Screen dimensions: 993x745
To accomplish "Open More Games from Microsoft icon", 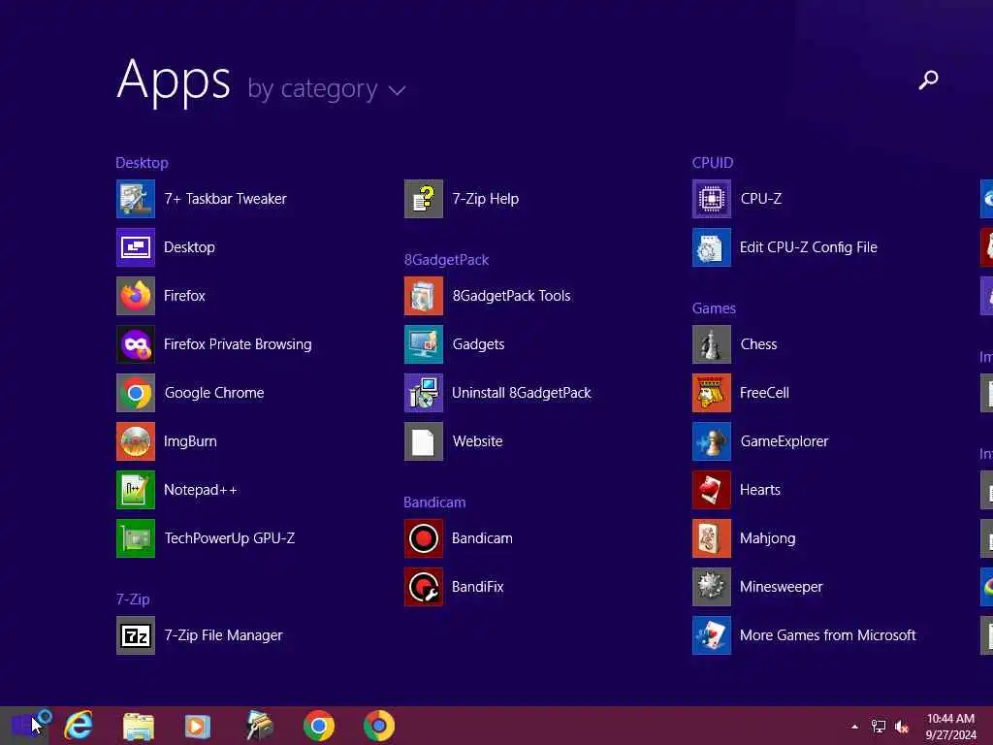I will pos(712,635).
